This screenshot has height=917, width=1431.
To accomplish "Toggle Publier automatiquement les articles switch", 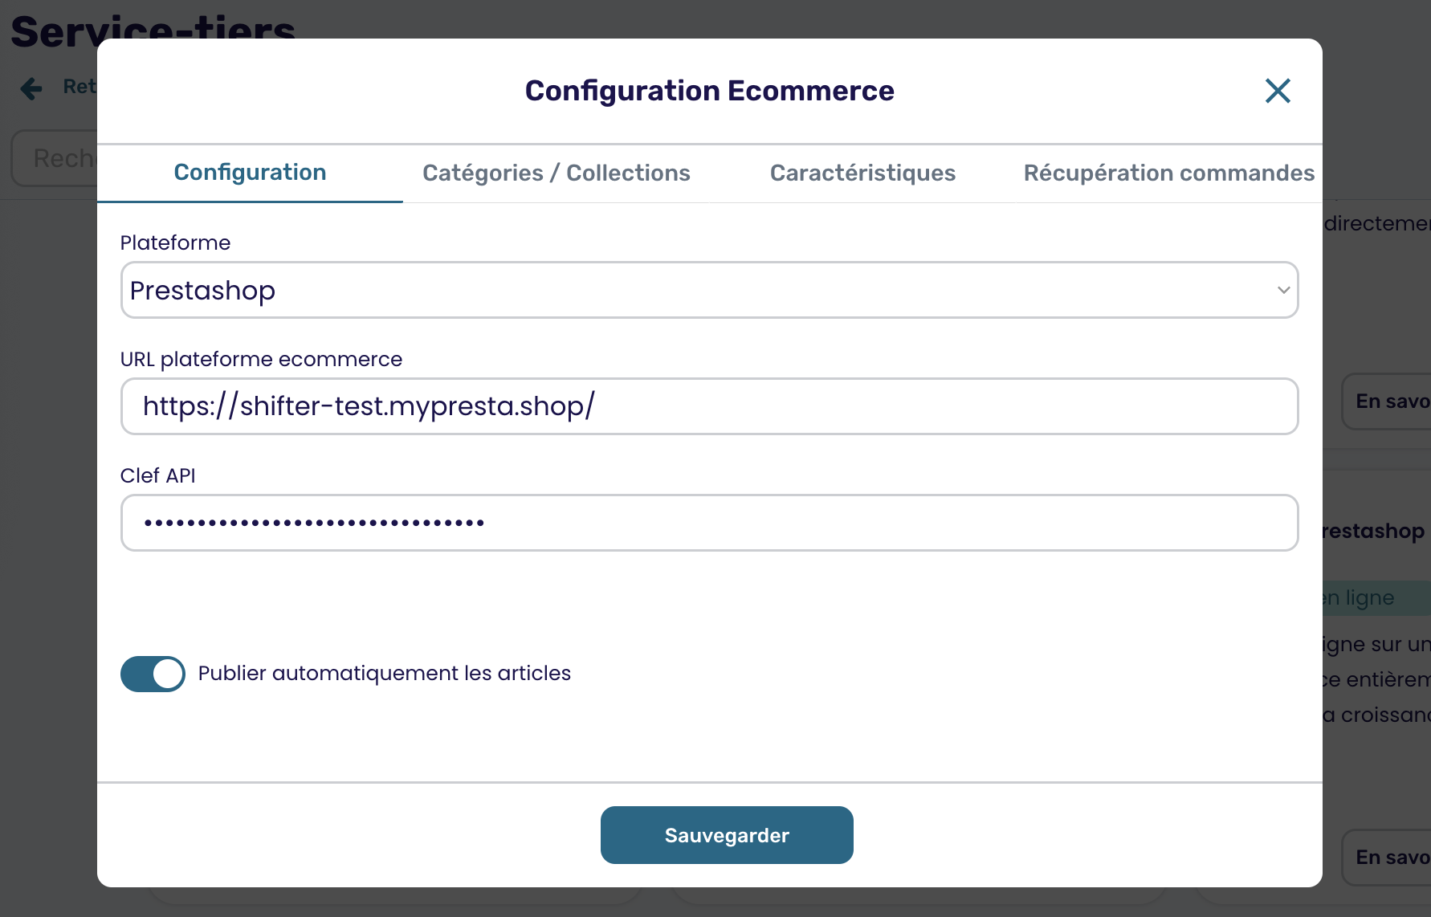I will [x=153, y=674].
